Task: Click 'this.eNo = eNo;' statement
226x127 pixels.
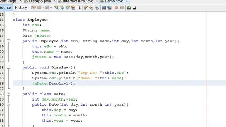Action: 50,46
